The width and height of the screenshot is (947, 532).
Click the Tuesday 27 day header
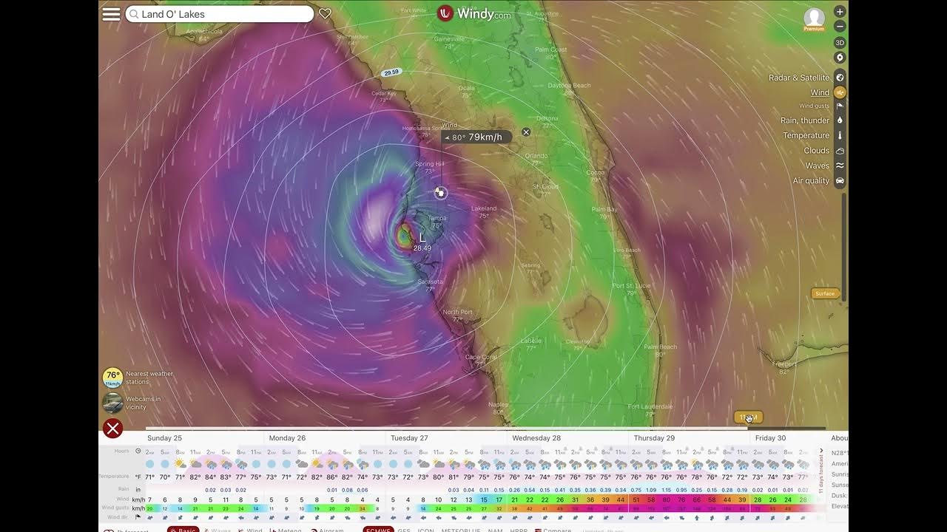(x=409, y=438)
